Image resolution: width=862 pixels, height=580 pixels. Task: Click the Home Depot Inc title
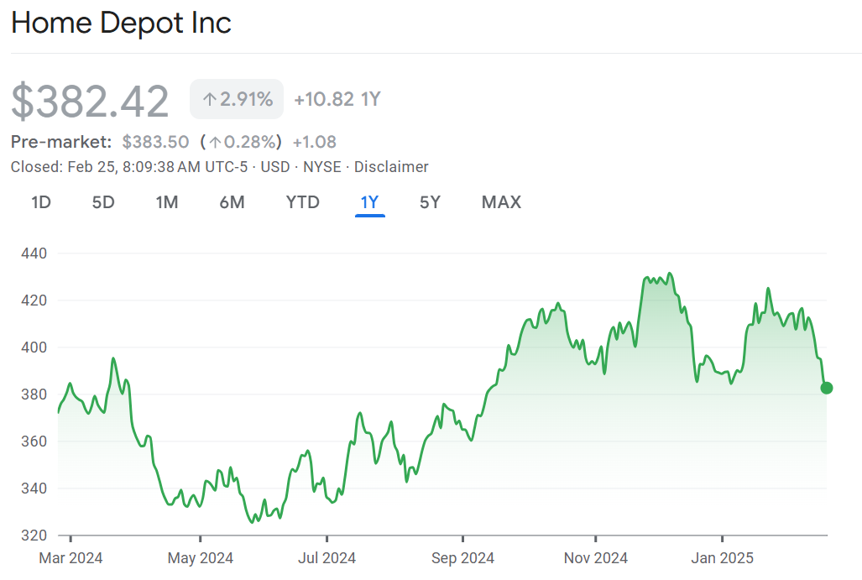pos(121,24)
